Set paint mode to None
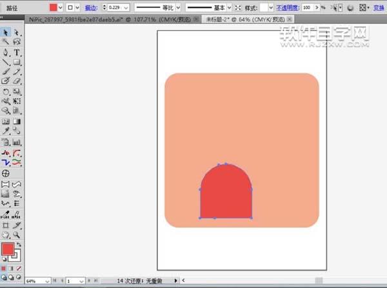 [x=19, y=267]
